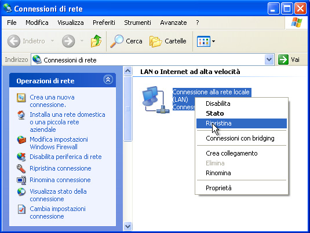Select the LAN connection computers icon

click(156, 100)
